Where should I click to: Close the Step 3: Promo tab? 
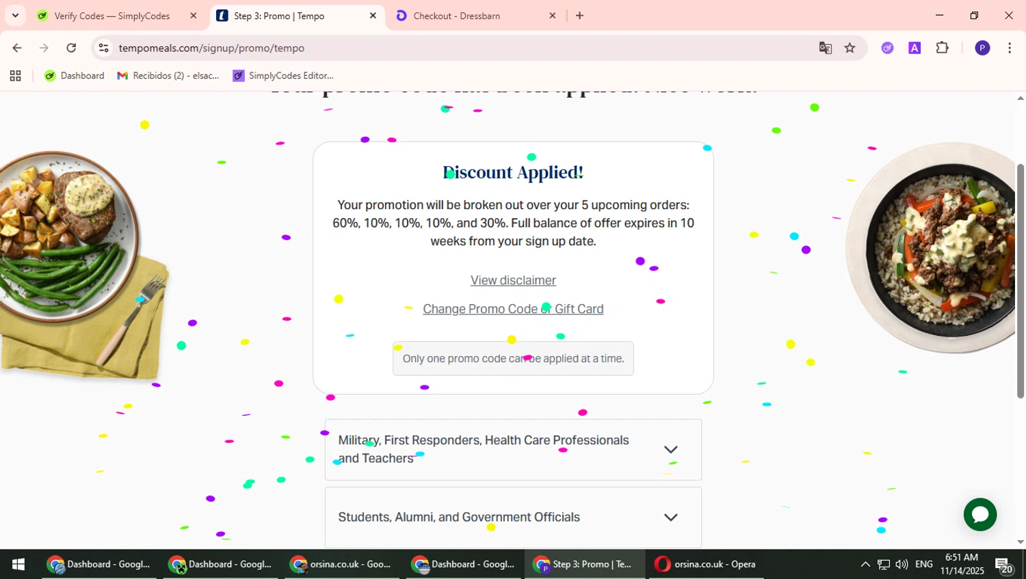coord(373,16)
